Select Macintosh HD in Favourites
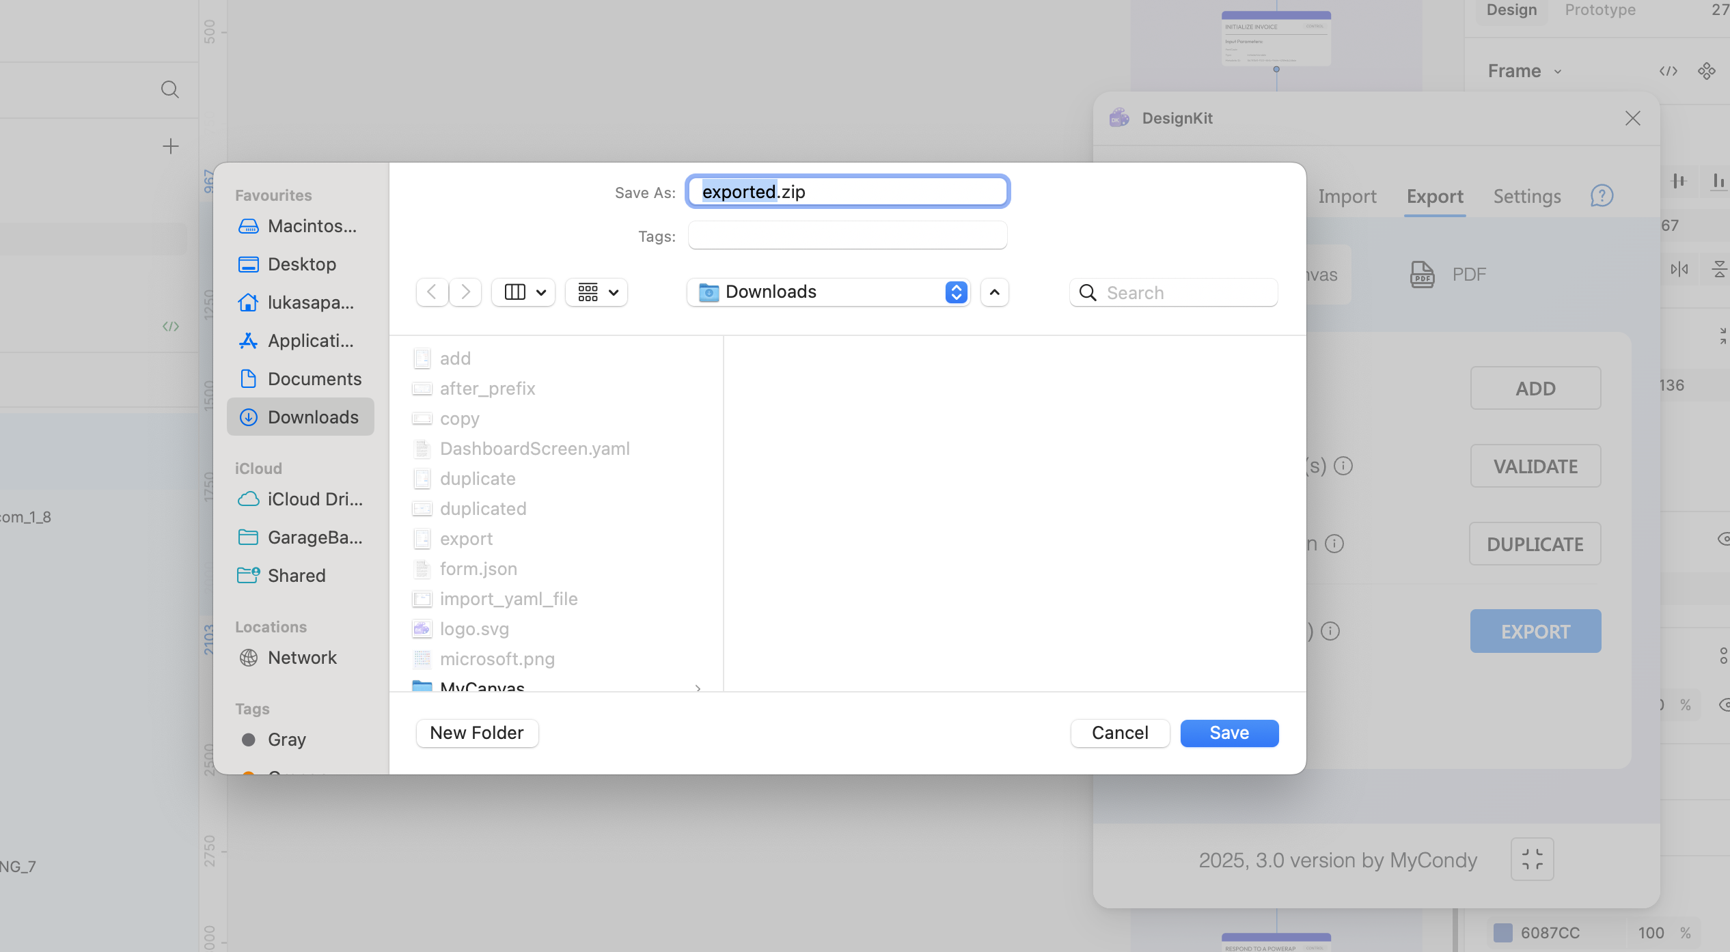Image resolution: width=1730 pixels, height=952 pixels. coord(301,226)
